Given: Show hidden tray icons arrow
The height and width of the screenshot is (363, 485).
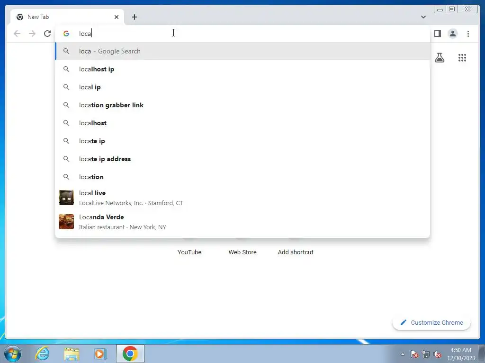Looking at the screenshot, I should (x=403, y=354).
